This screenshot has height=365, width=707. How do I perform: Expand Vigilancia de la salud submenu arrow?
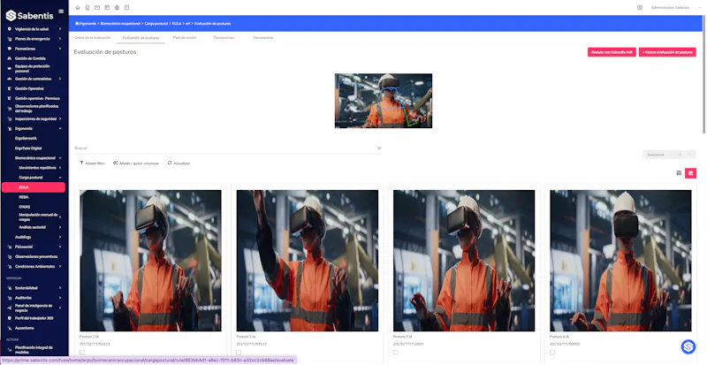pyautogui.click(x=60, y=29)
